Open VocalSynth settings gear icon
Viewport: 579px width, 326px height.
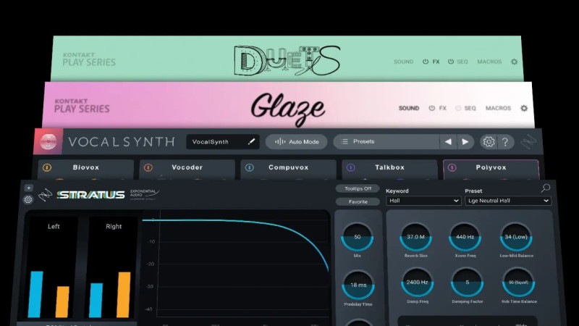[489, 141]
